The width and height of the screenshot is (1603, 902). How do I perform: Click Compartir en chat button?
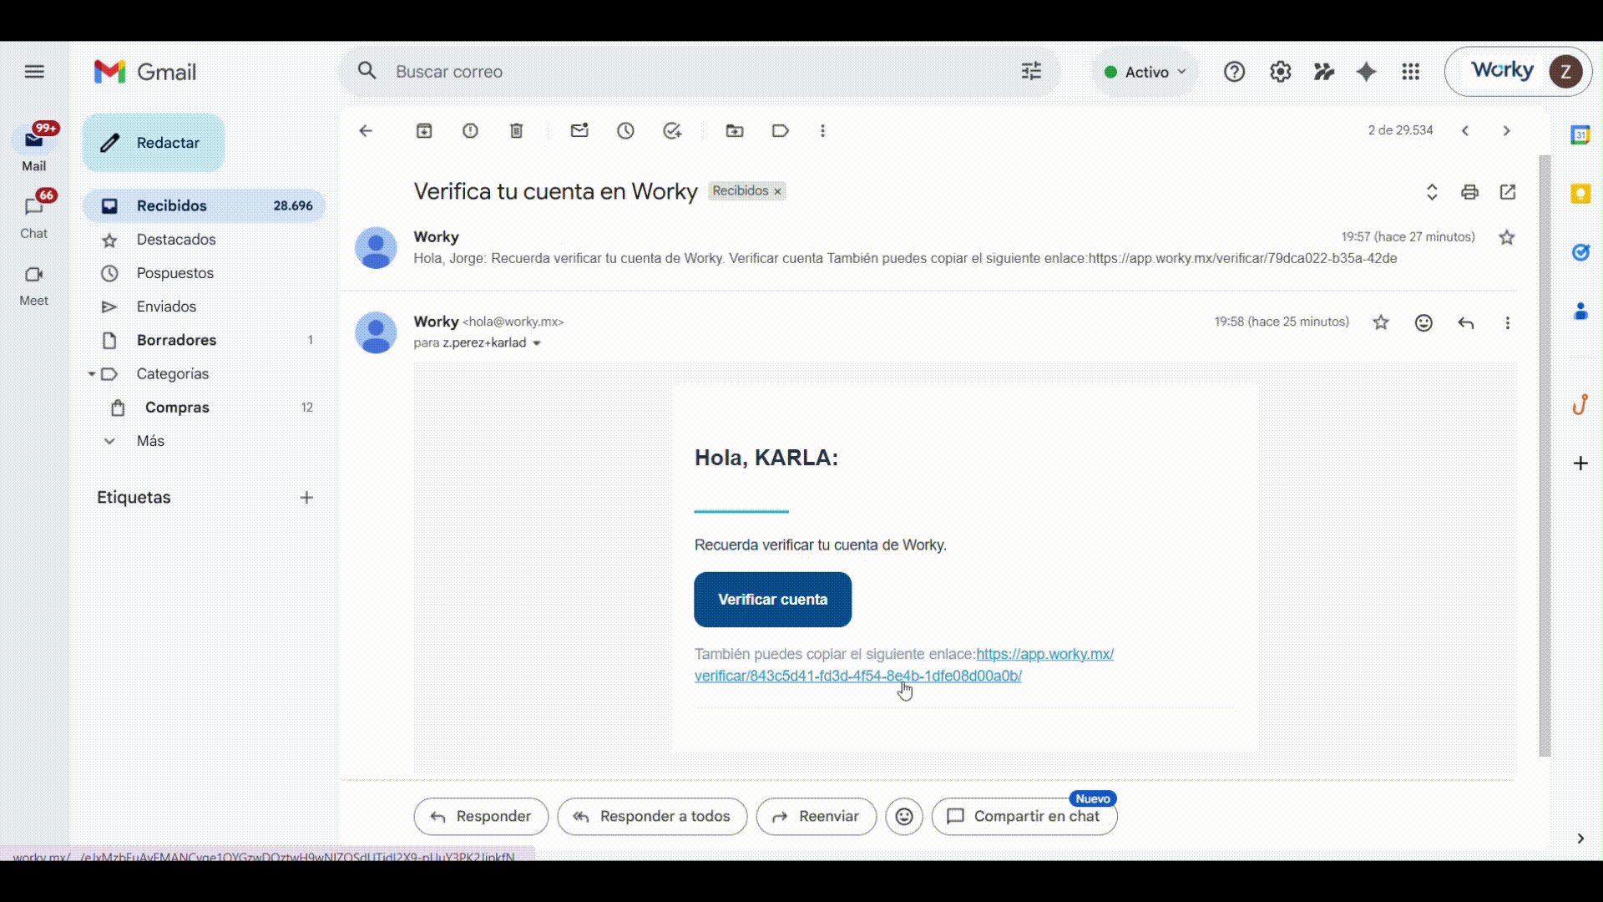1024,817
